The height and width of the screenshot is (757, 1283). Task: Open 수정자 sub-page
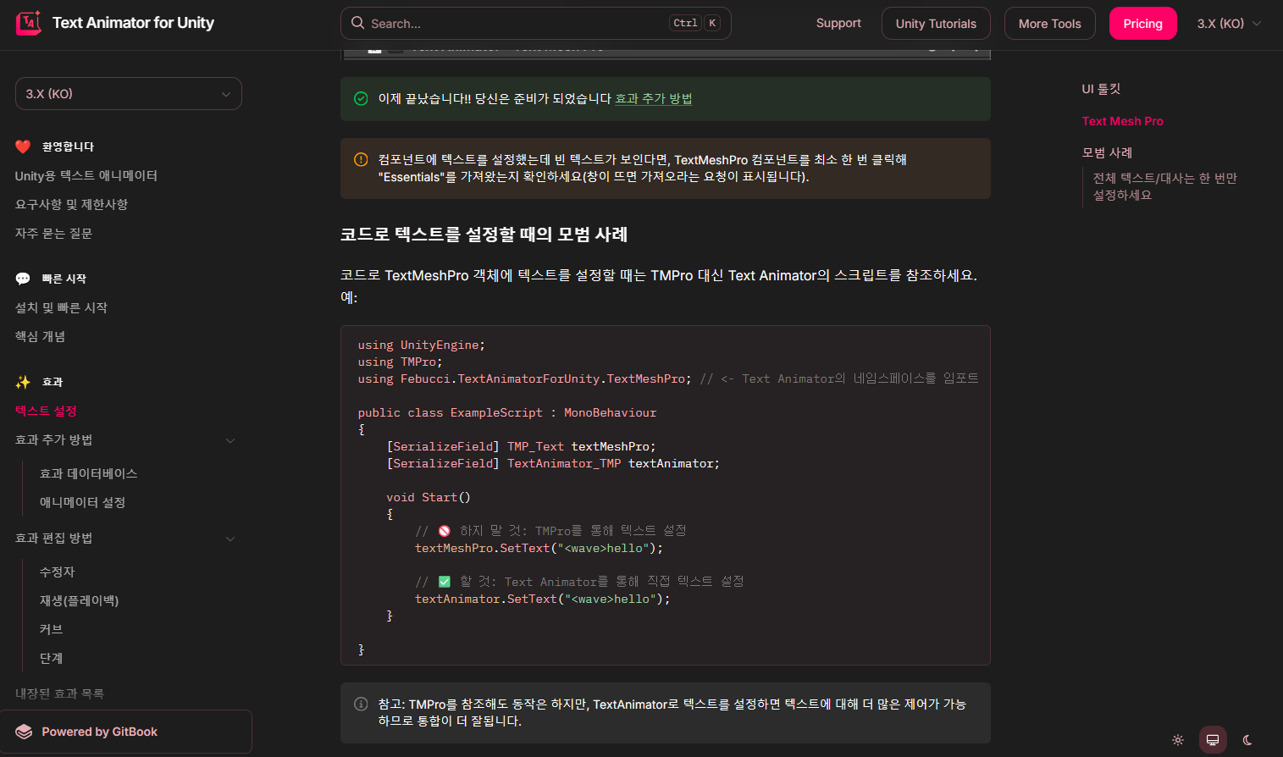(x=58, y=572)
